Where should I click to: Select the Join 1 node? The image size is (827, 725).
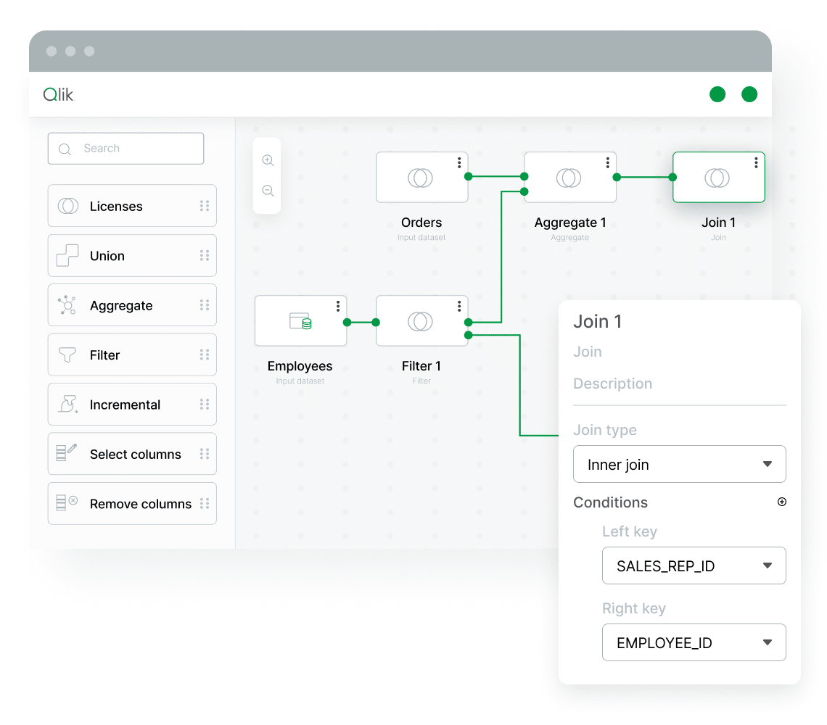718,177
